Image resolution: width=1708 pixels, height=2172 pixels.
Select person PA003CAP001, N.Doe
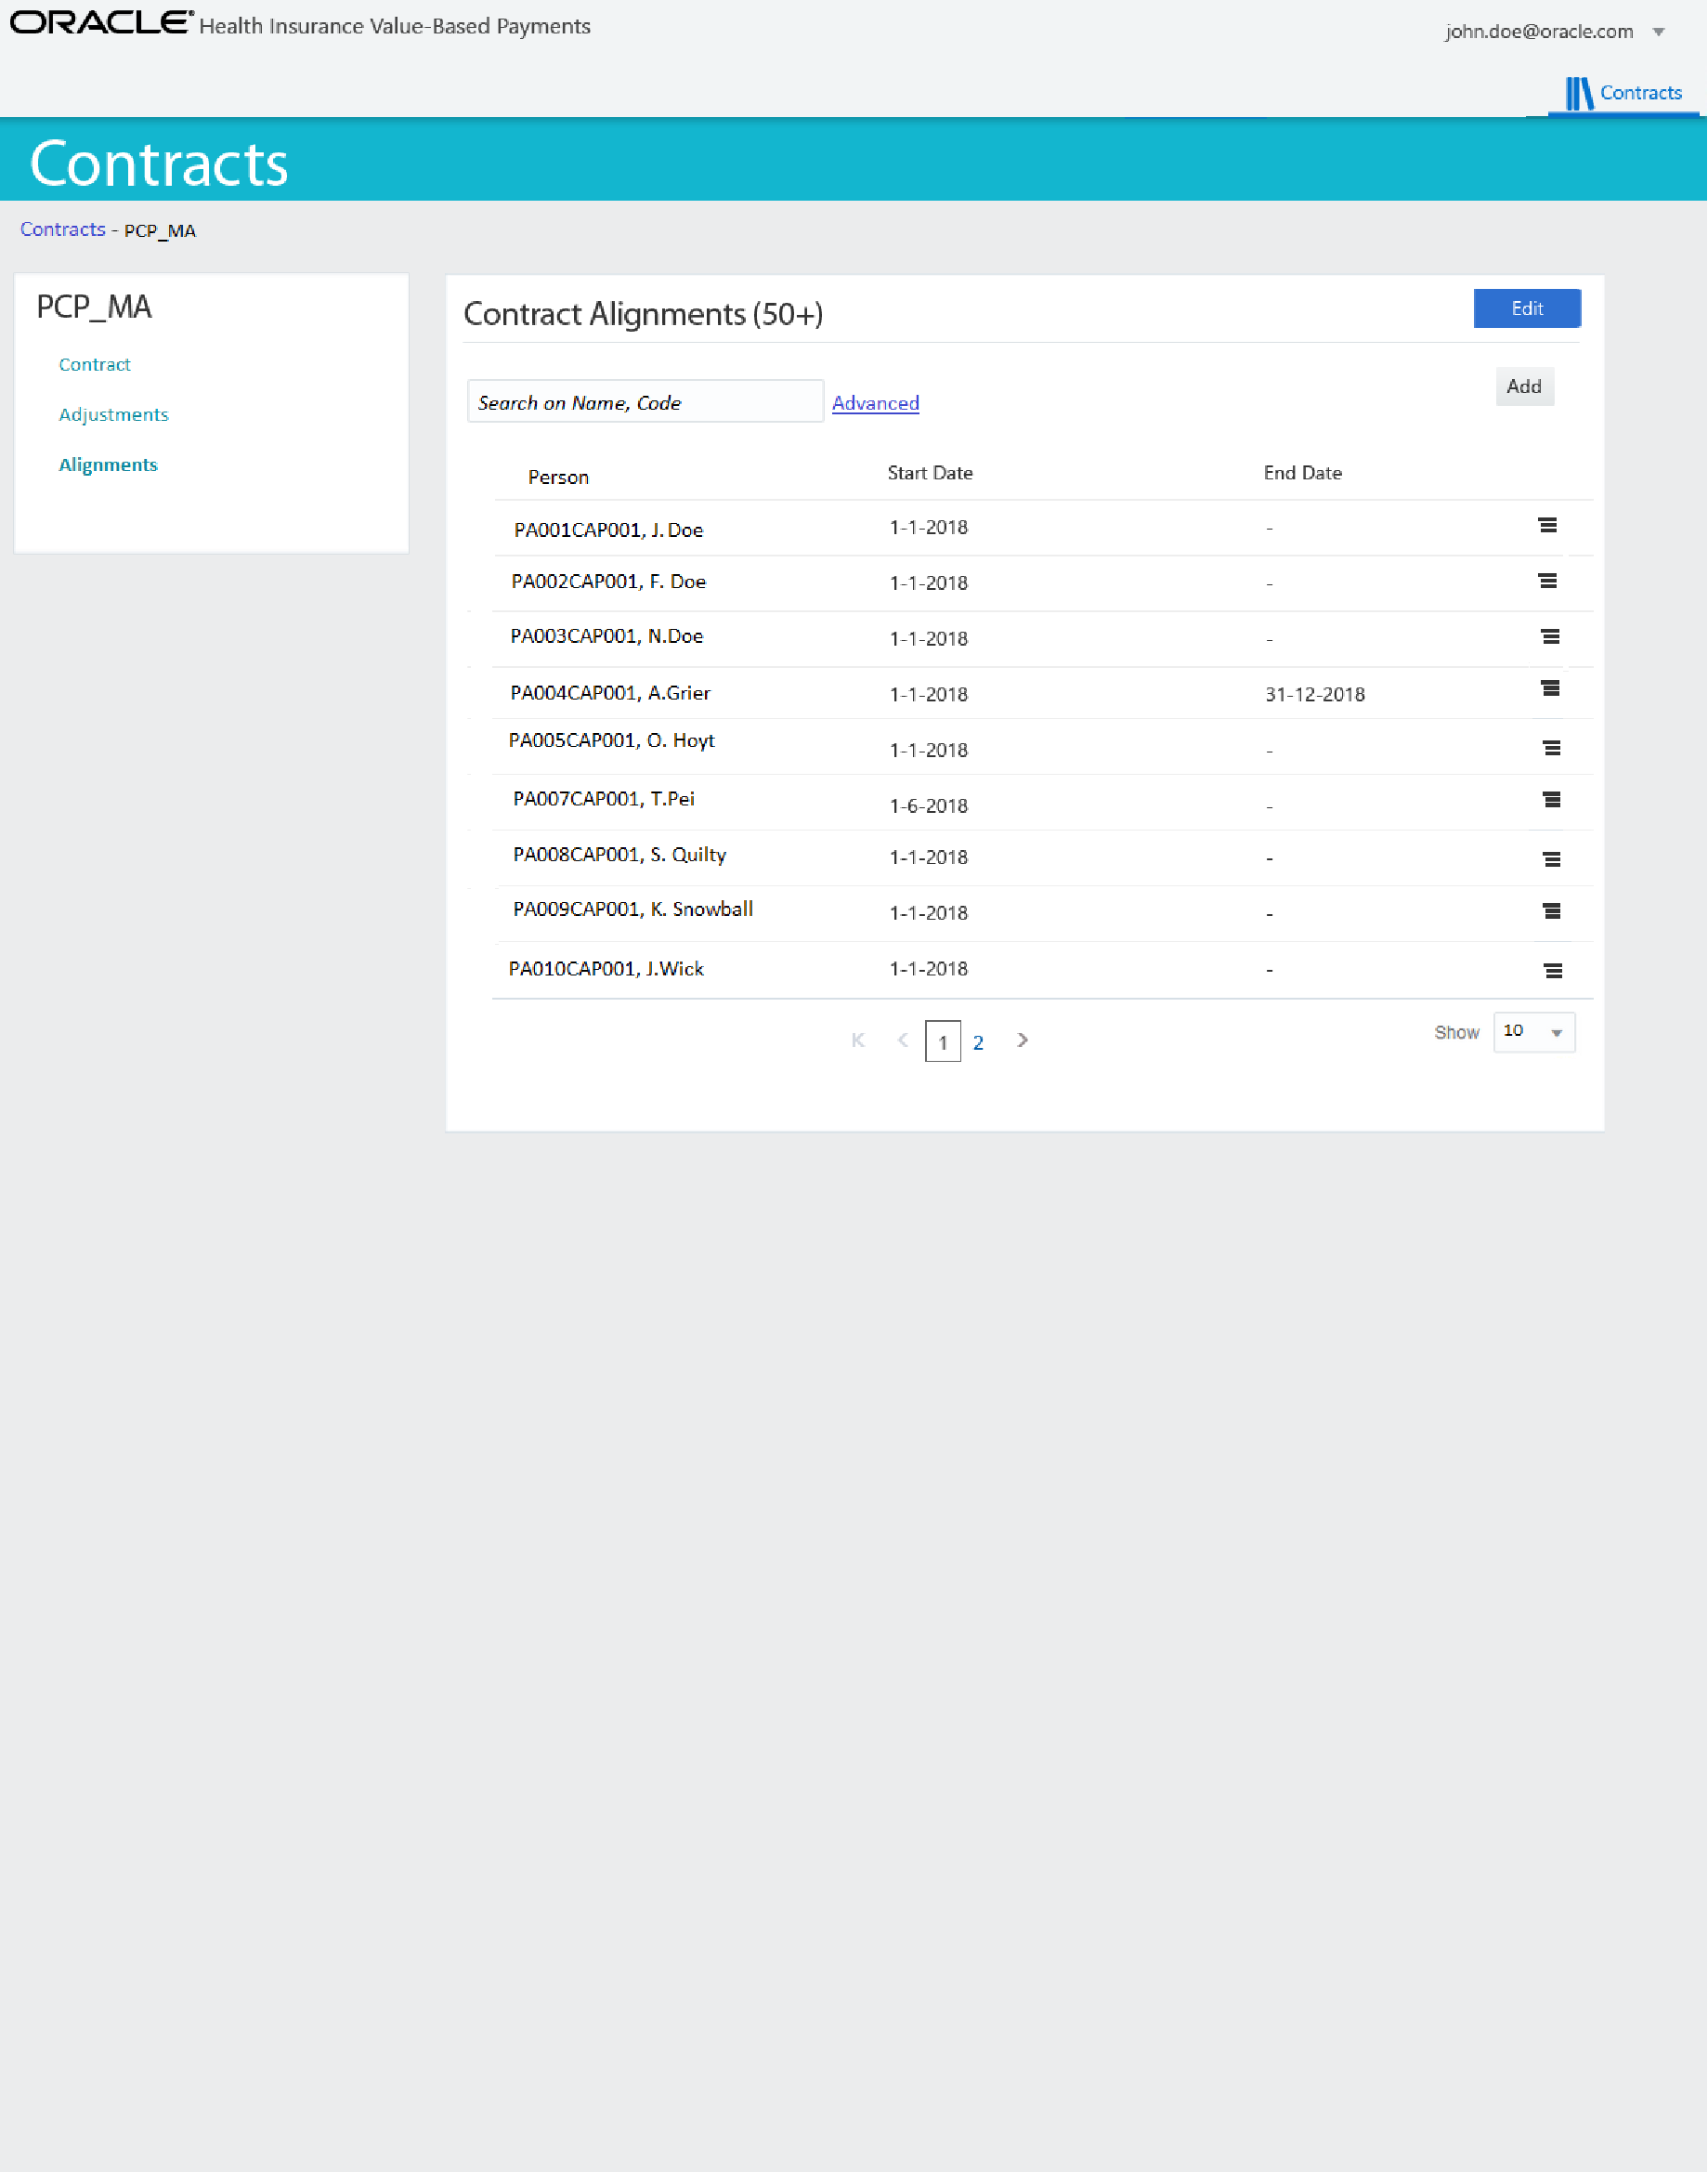pyautogui.click(x=606, y=636)
